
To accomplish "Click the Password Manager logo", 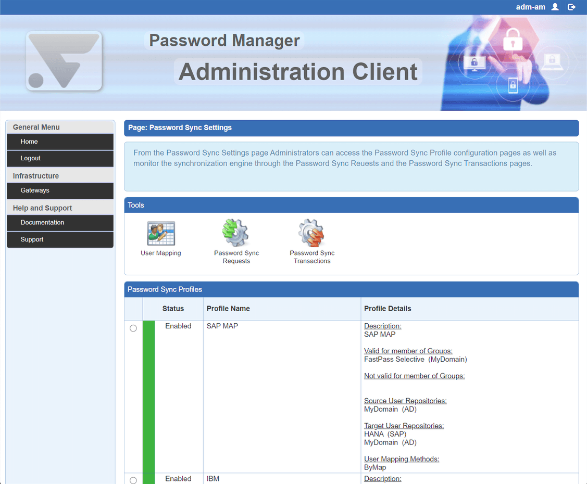I will tap(64, 61).
